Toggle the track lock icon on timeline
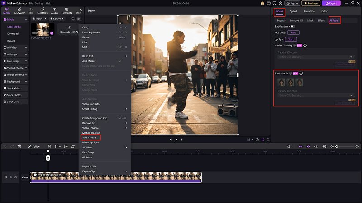This screenshot has height=203, width=362. pos(6,177)
